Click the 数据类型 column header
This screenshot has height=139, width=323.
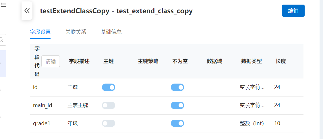pos(252,61)
